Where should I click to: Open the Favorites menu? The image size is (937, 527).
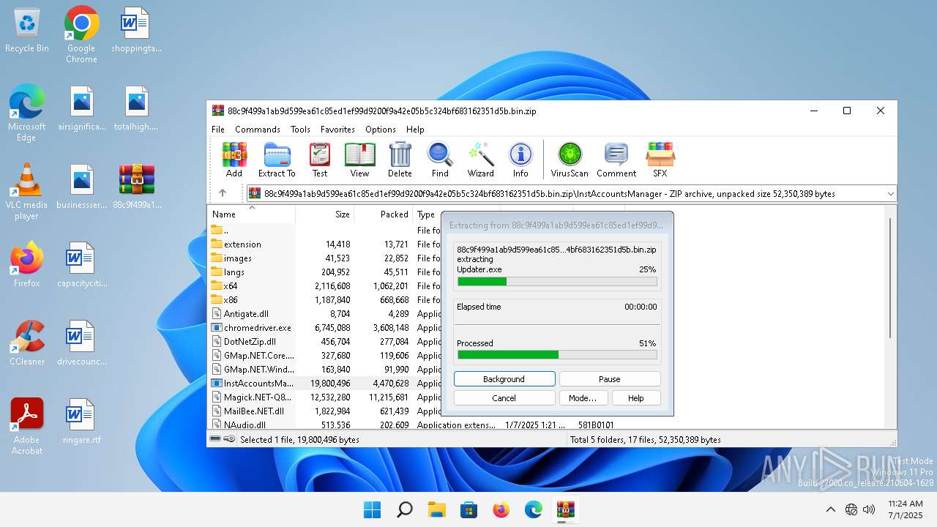(x=337, y=129)
